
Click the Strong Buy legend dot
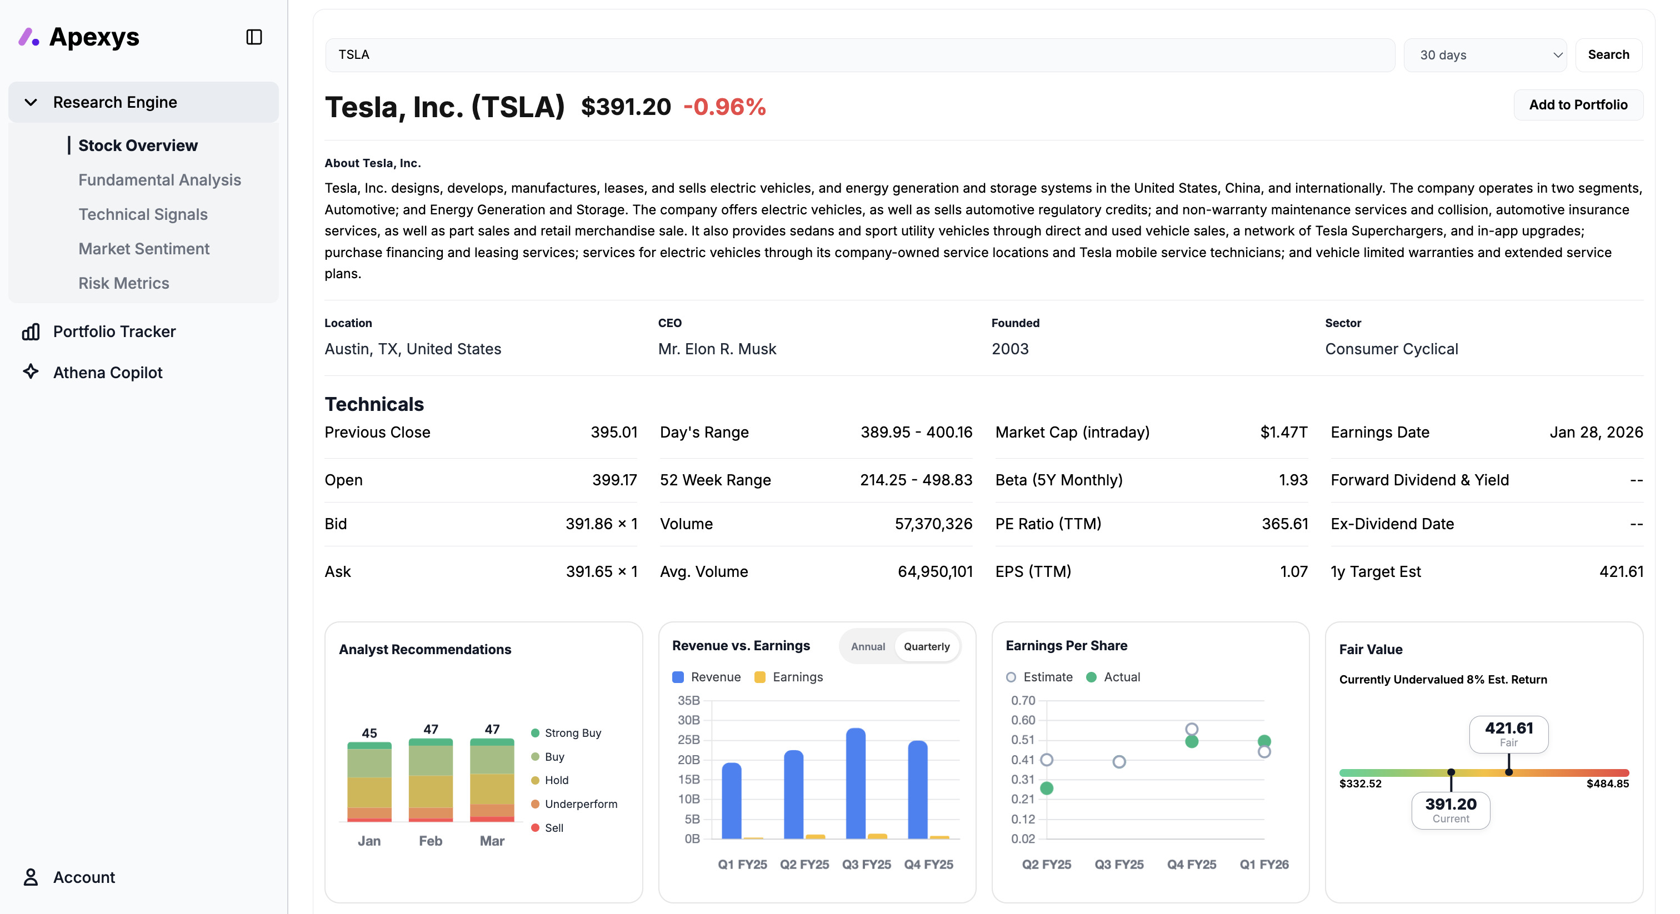[536, 733]
